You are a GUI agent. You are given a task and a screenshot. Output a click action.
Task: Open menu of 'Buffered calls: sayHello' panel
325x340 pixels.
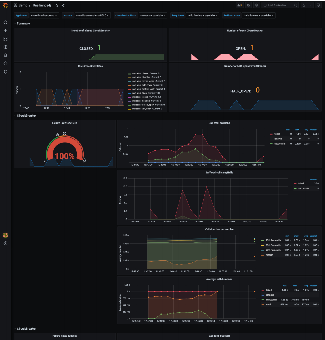tap(219, 173)
